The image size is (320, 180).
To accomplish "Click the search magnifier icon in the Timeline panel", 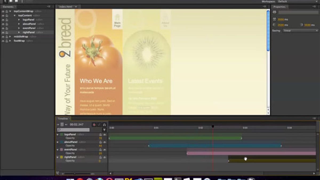I will [59, 130].
